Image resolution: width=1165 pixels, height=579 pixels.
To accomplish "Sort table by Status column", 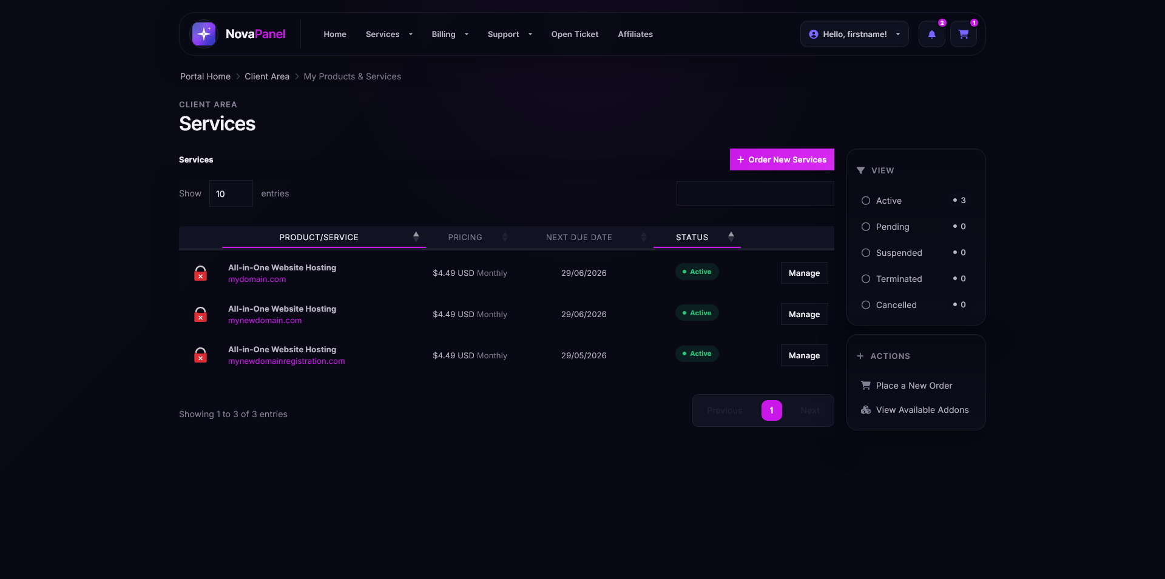I will click(x=697, y=237).
